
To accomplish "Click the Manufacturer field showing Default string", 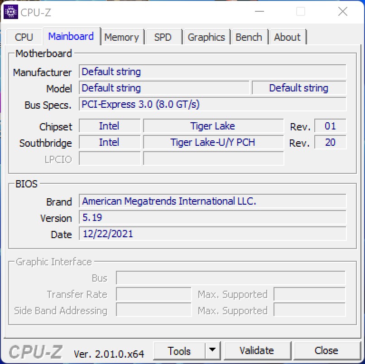I will pos(212,72).
